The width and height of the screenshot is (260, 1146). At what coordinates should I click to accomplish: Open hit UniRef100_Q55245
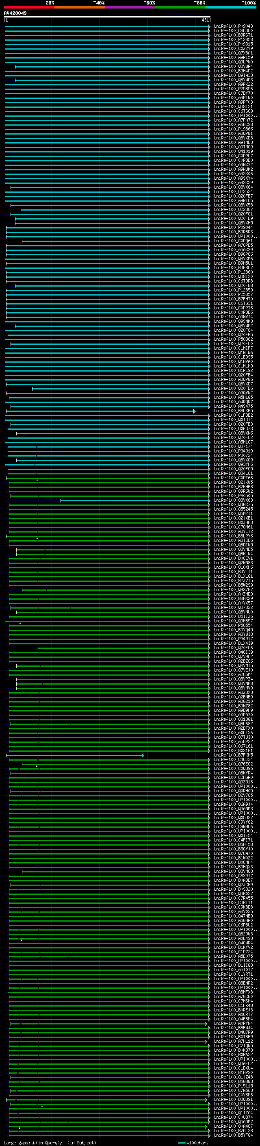click(x=233, y=509)
